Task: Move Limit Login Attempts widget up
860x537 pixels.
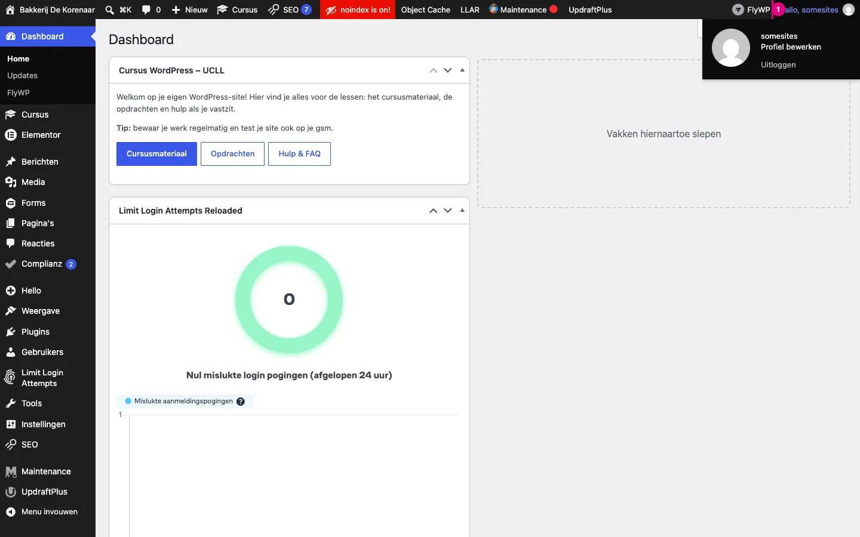Action: tap(433, 211)
